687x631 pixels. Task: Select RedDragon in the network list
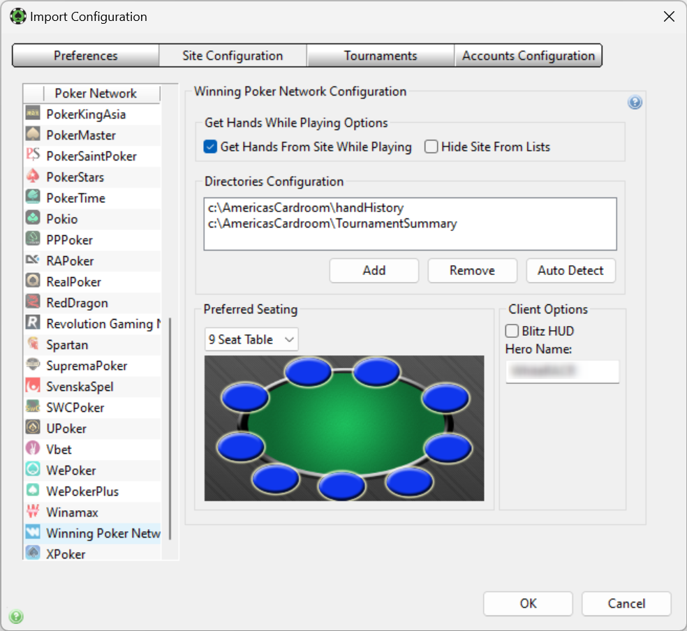[x=93, y=302]
